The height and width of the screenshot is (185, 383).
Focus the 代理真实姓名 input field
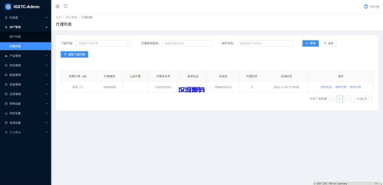tap(187, 43)
